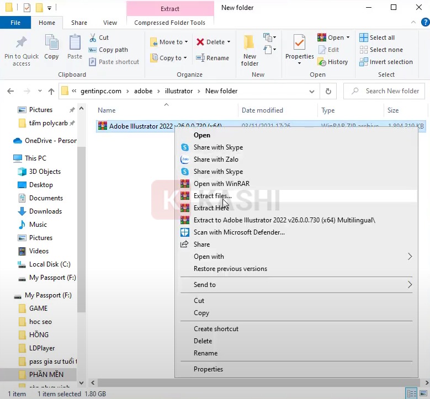Click Select all in ribbon
Image resolution: width=430 pixels, height=399 pixels.
point(377,38)
